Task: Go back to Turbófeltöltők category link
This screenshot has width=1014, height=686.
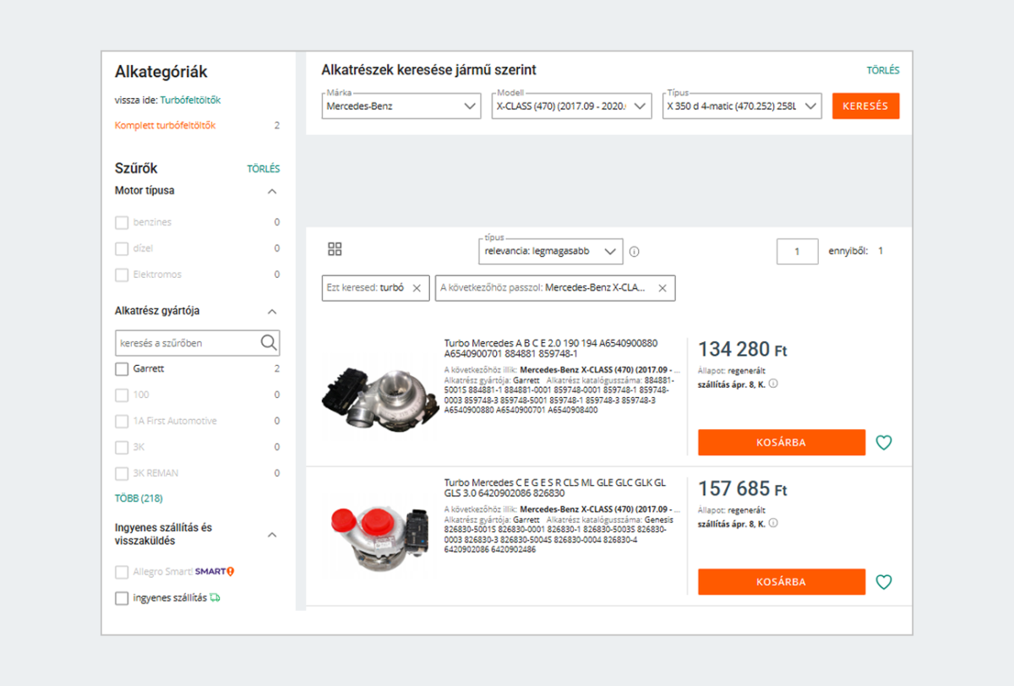Action: (x=191, y=100)
